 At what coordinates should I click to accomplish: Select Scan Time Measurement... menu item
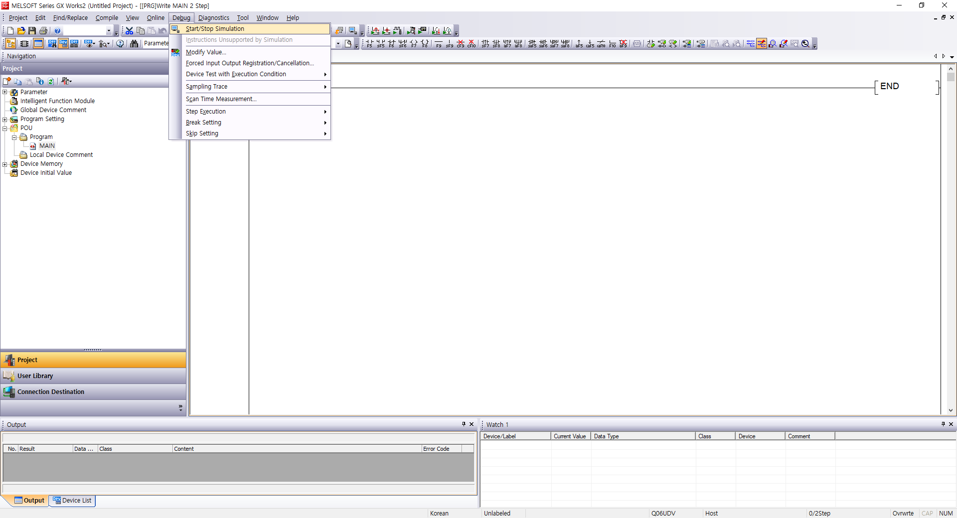(250, 99)
